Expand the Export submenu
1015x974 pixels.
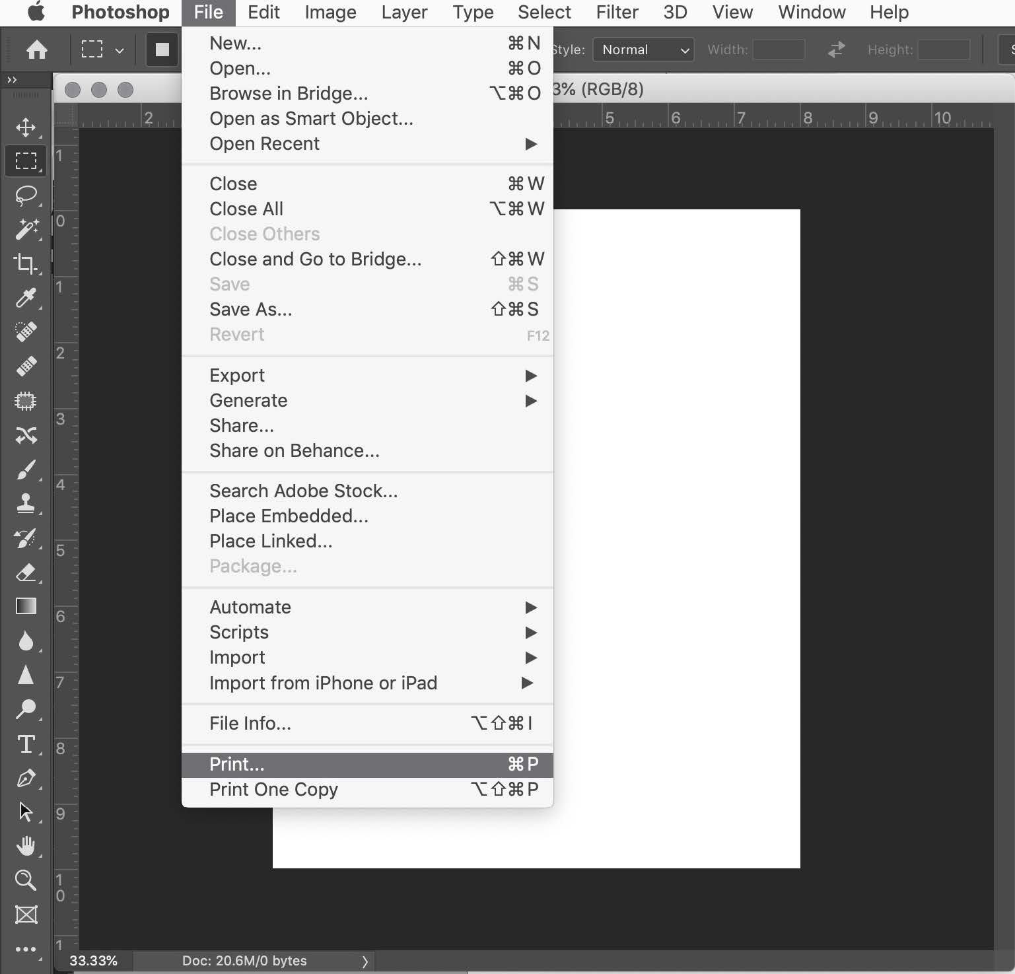coord(367,376)
